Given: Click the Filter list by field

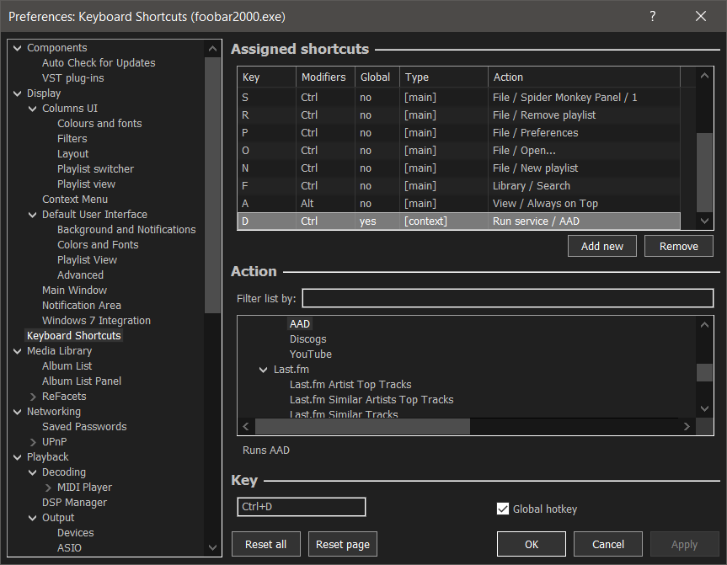Looking at the screenshot, I should coord(507,298).
